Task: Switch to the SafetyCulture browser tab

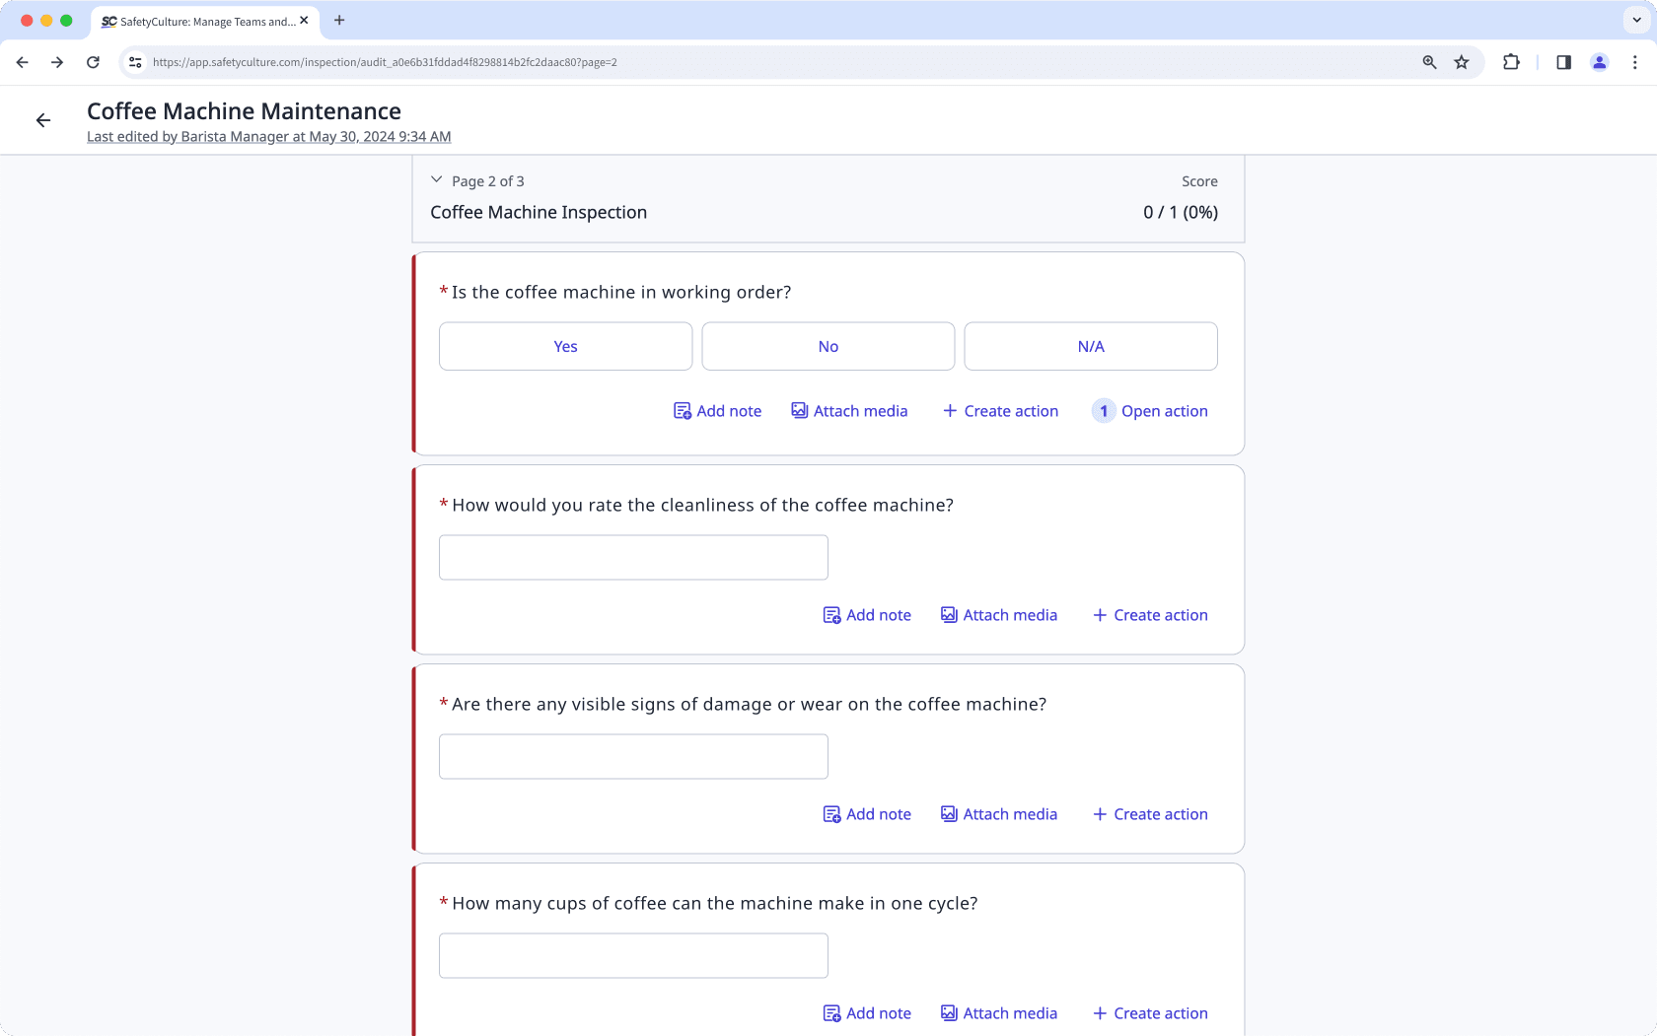Action: (197, 21)
